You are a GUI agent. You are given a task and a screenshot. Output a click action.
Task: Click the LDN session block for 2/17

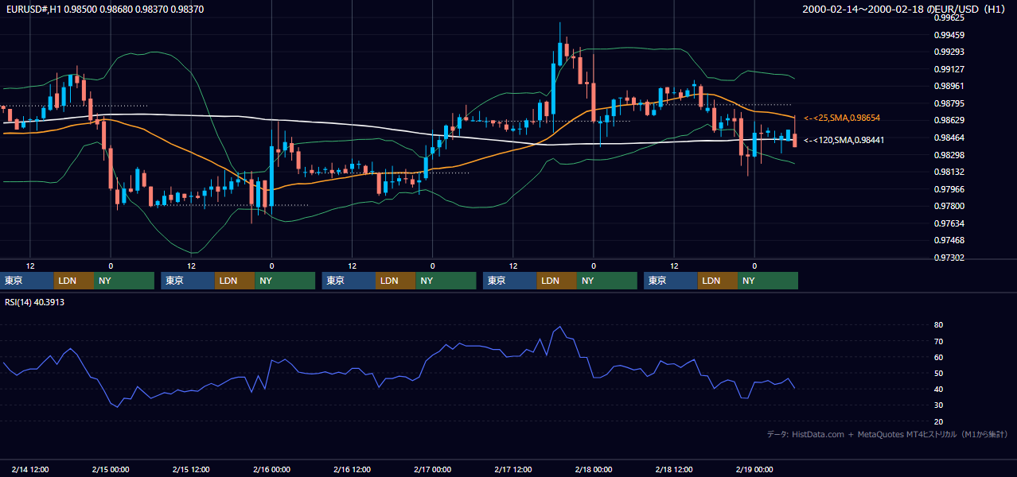[557, 281]
